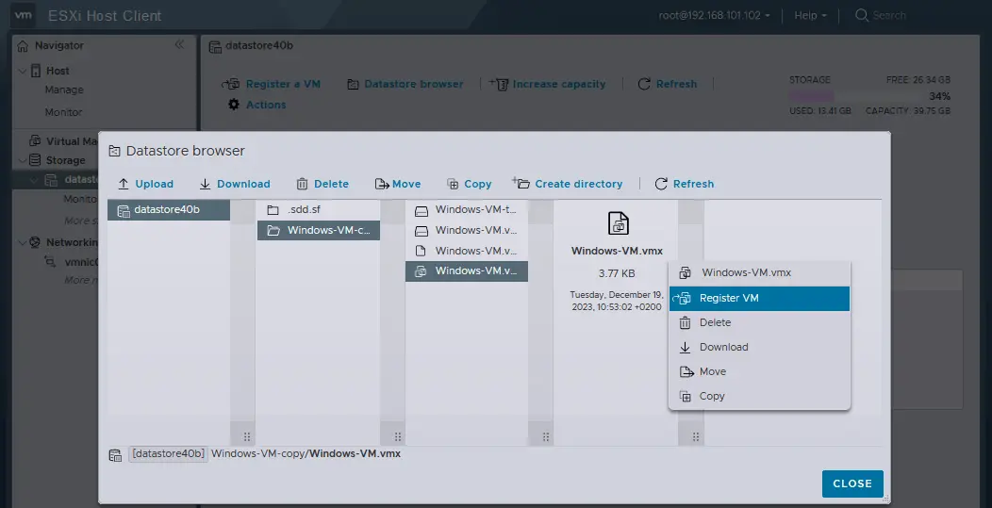992x508 pixels.
Task: Click 3.77 KB file size text
Action: [617, 274]
